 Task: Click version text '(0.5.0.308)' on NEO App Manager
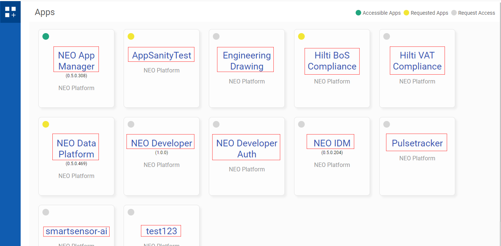coord(76,76)
